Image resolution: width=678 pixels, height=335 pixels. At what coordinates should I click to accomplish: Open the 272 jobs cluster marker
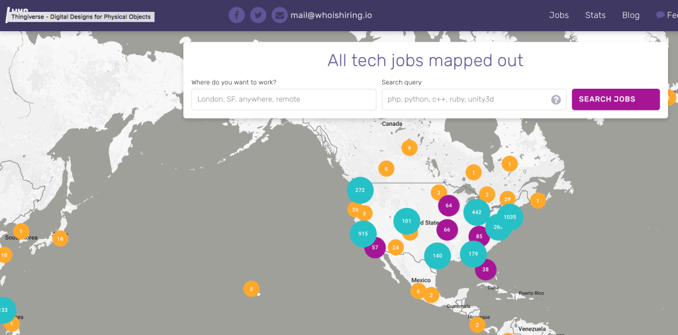(x=360, y=190)
